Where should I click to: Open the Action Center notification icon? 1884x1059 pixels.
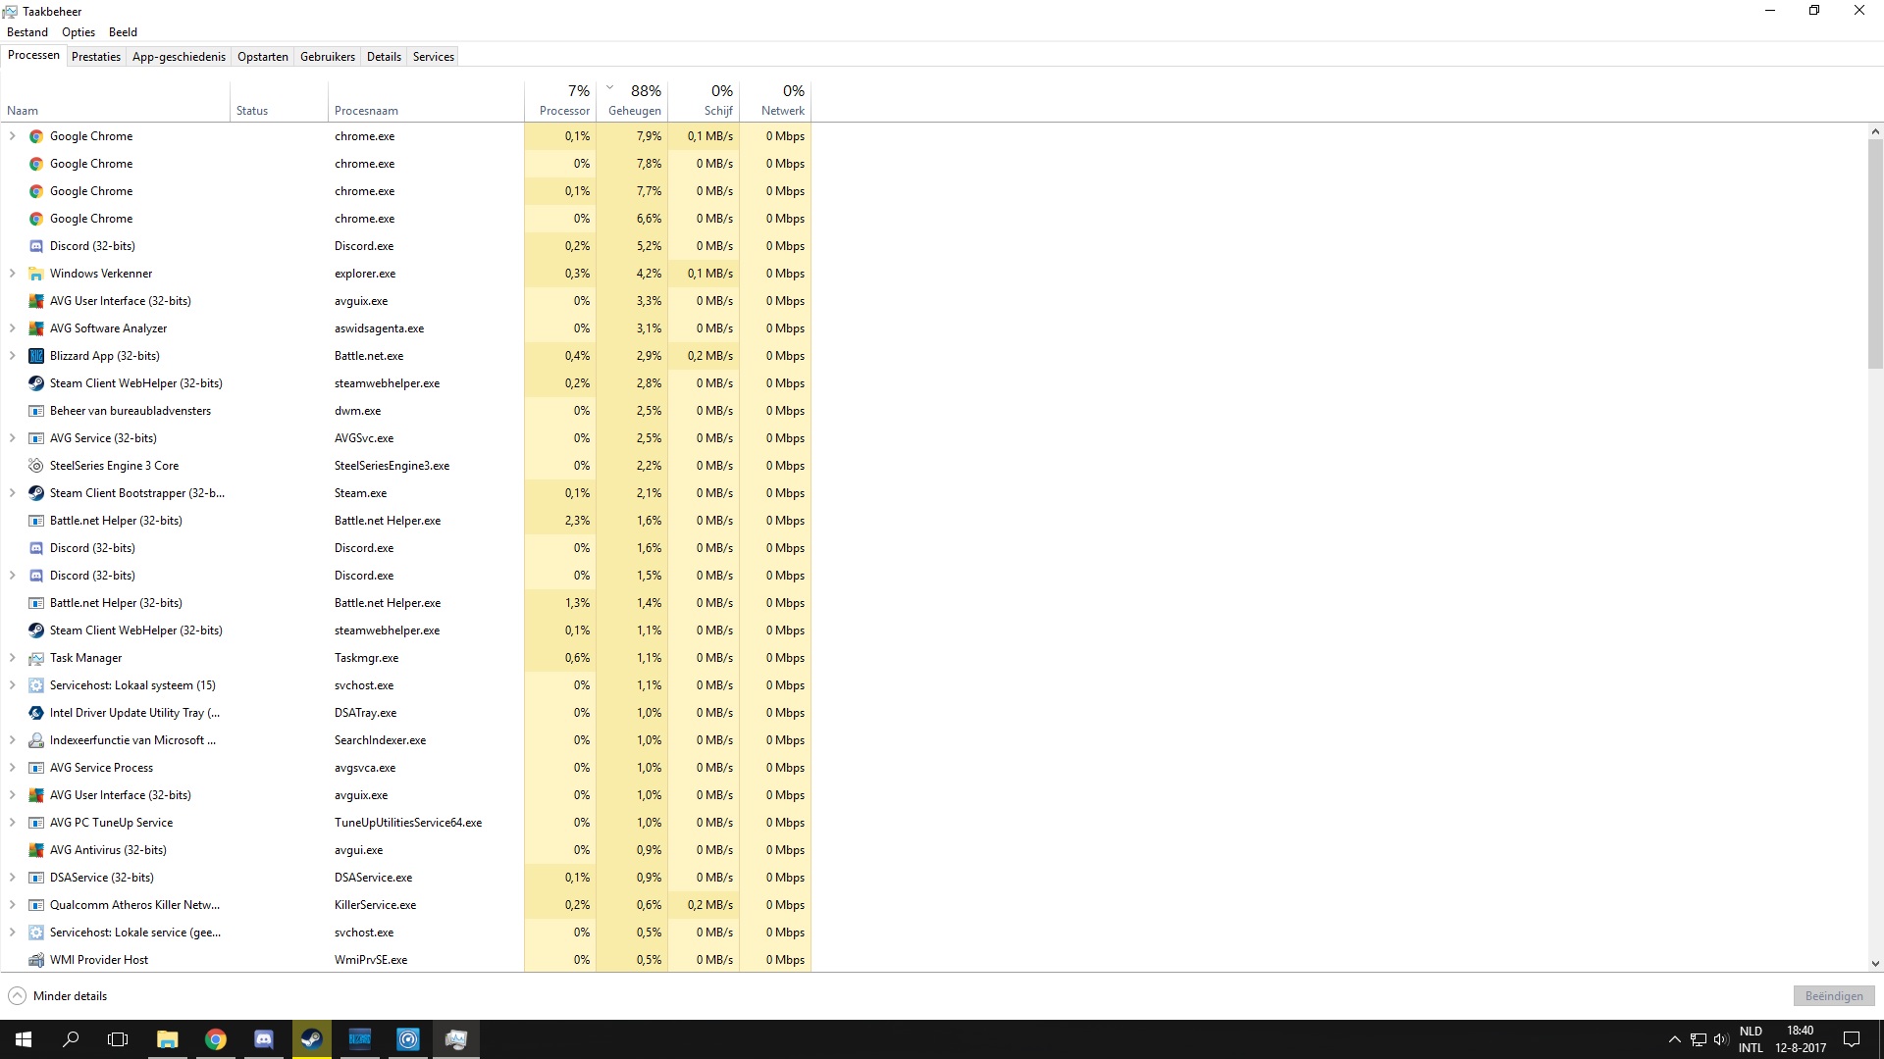1852,1039
